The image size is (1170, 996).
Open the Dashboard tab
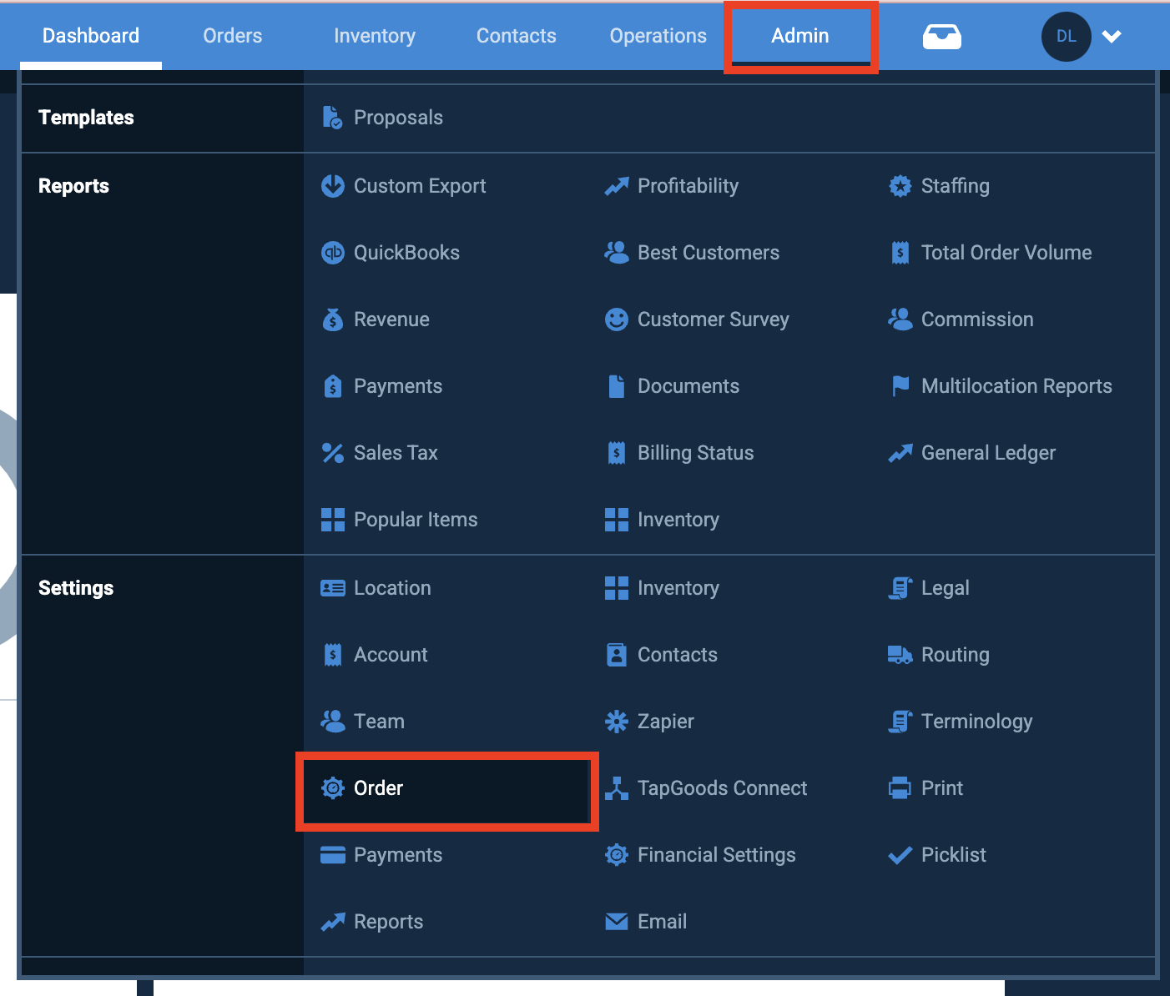click(x=91, y=36)
